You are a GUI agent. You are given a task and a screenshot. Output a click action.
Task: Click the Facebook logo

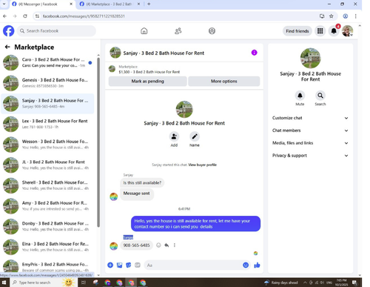[9, 31]
